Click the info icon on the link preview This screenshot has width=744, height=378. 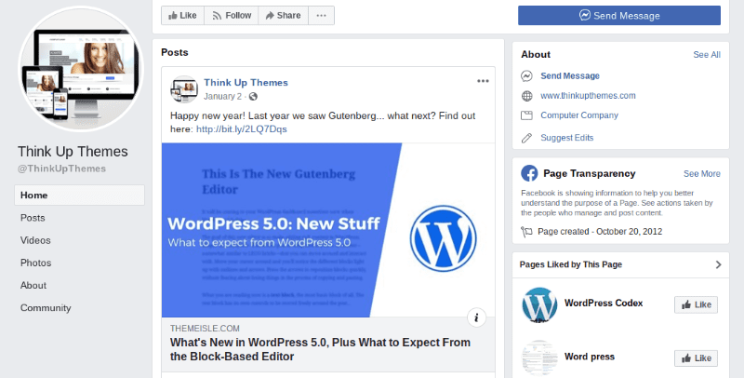pyautogui.click(x=476, y=317)
